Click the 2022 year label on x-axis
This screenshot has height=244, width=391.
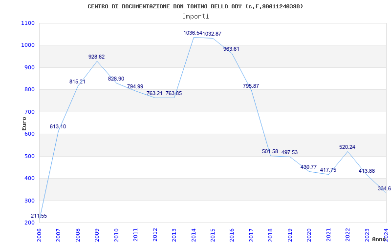point(348,235)
